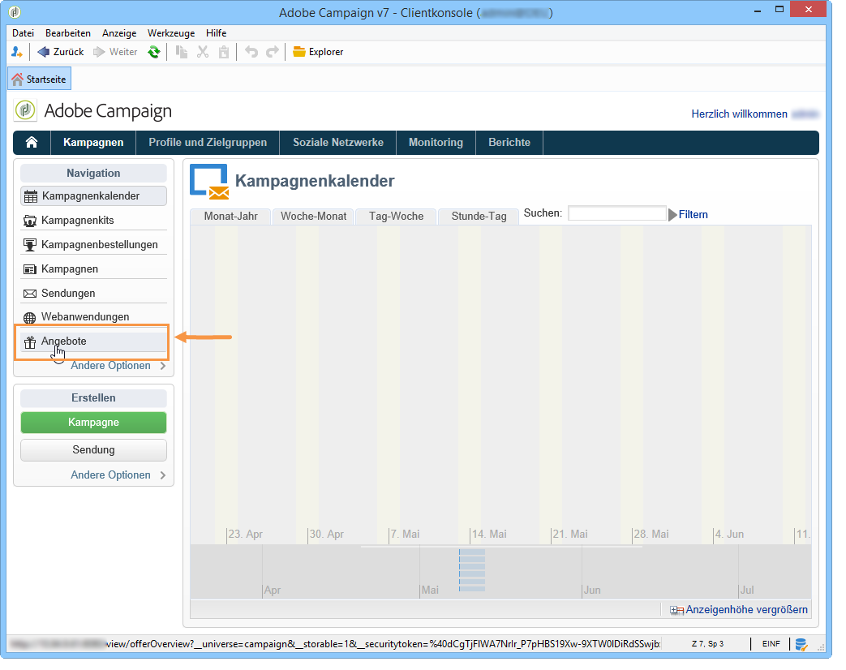Click the Kampagnenkalender calendar icon
The image size is (846, 670).
click(31, 196)
